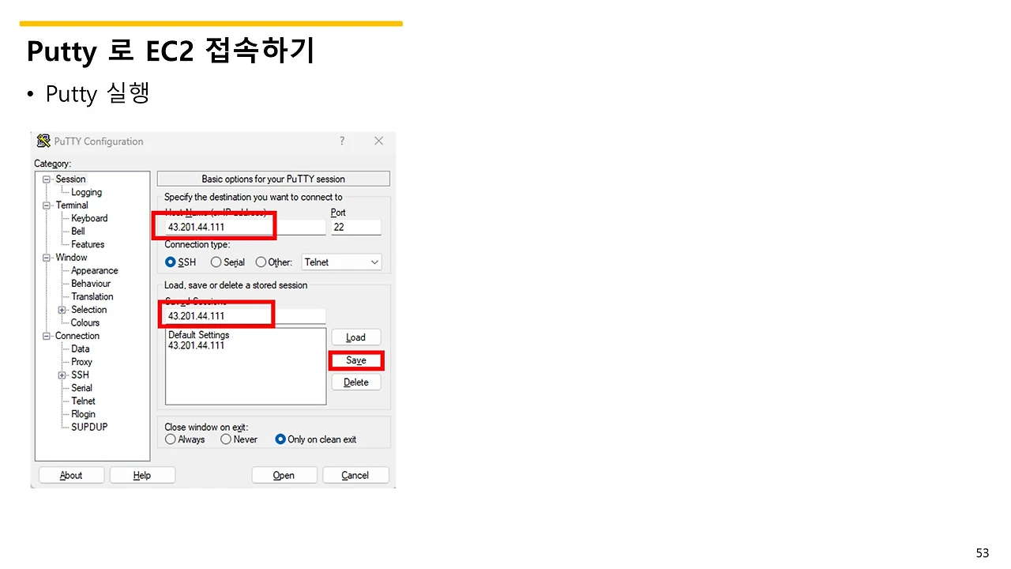Select Default Settings in the saved sessions list

pyautogui.click(x=198, y=334)
